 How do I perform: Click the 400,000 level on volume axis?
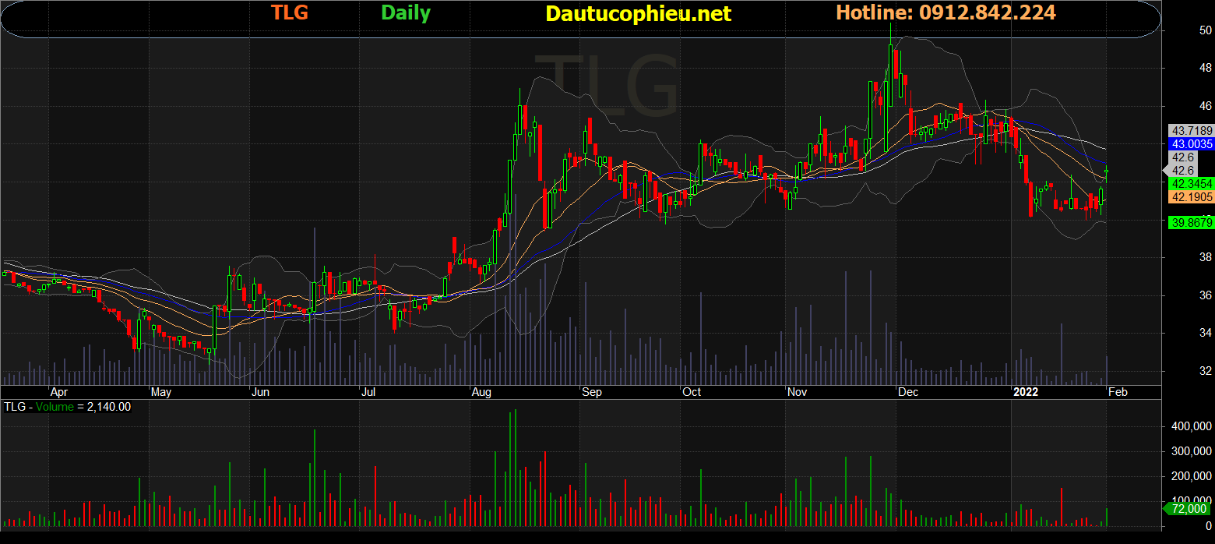tap(1186, 427)
